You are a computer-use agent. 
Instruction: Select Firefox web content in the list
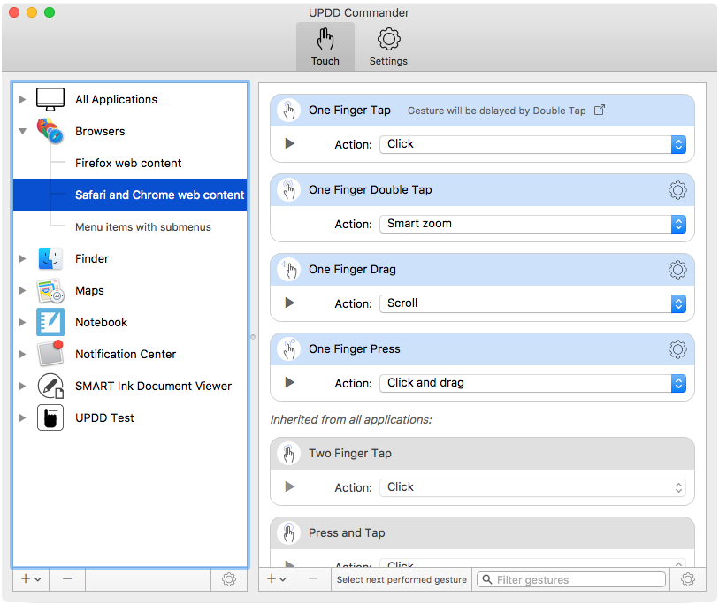[x=128, y=164]
